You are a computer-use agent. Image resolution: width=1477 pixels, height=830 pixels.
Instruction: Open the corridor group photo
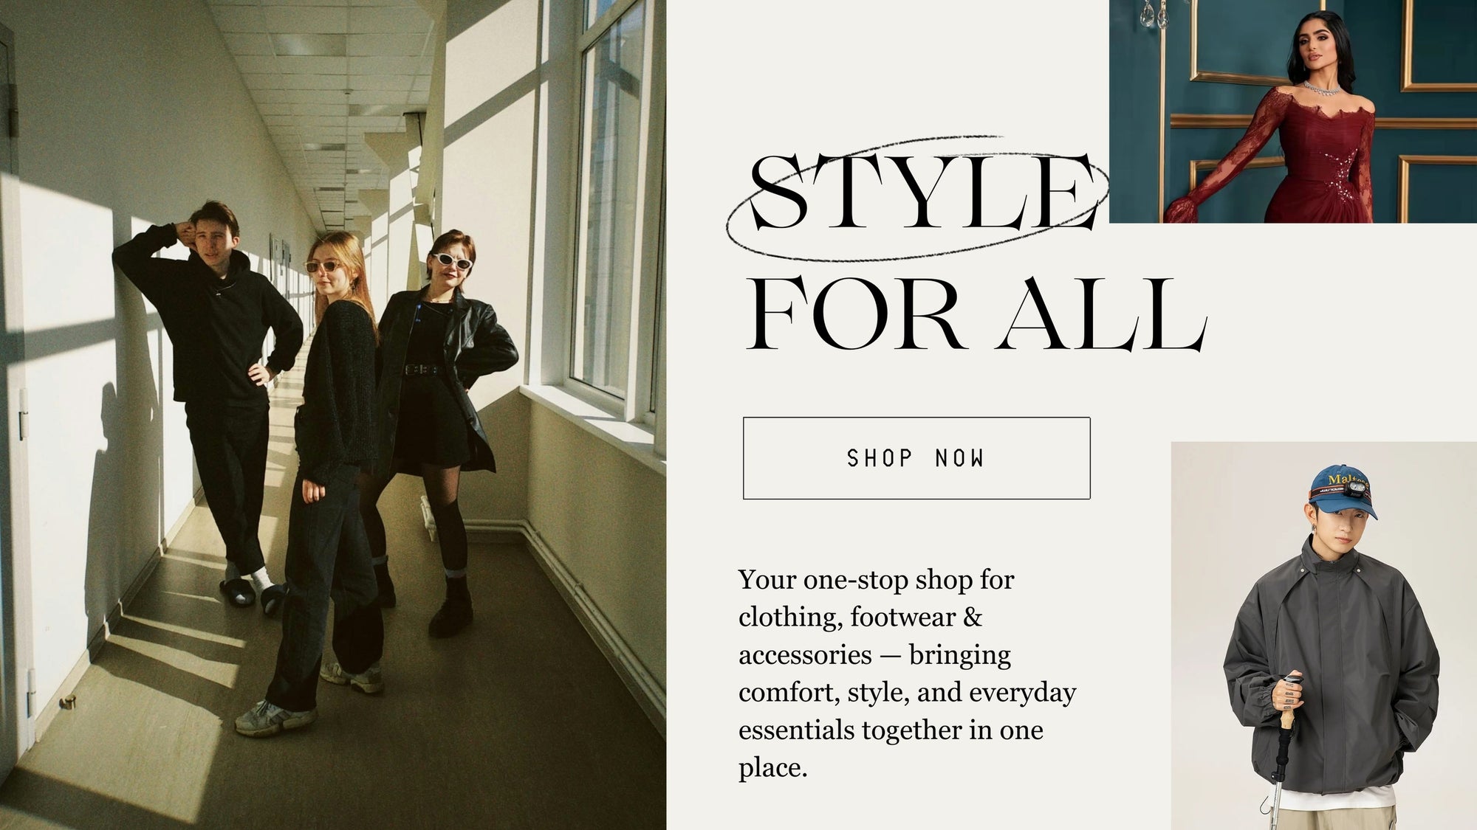[333, 415]
